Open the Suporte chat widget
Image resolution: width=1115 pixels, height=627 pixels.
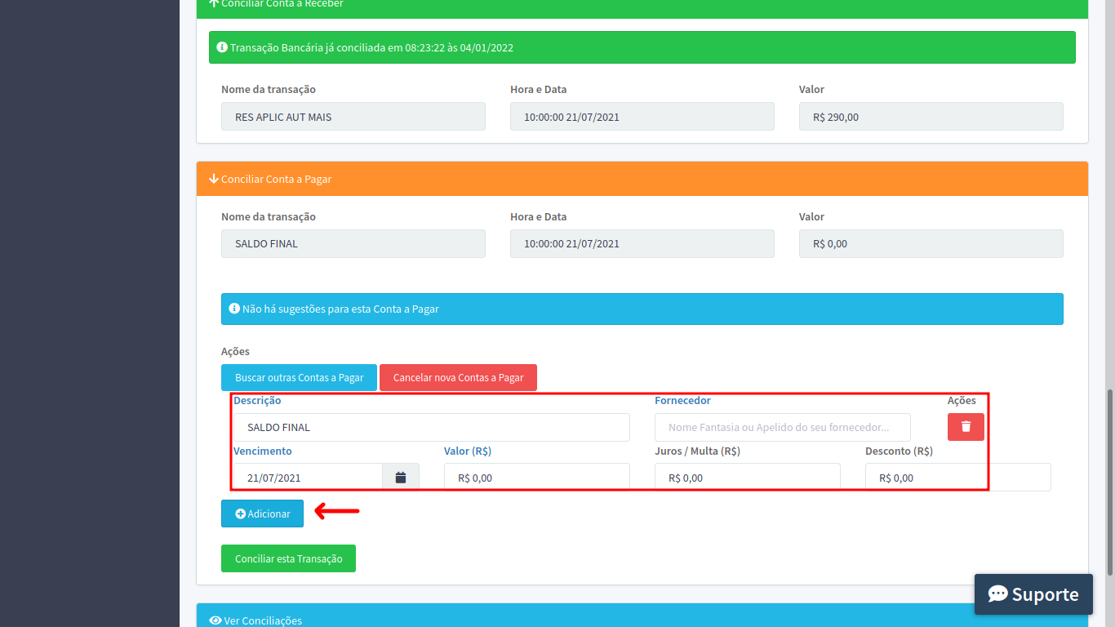tap(1033, 594)
